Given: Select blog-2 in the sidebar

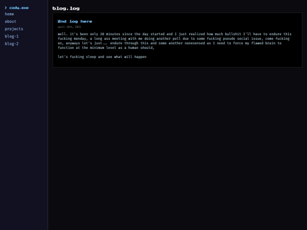Looking at the screenshot, I should [x=11, y=44].
